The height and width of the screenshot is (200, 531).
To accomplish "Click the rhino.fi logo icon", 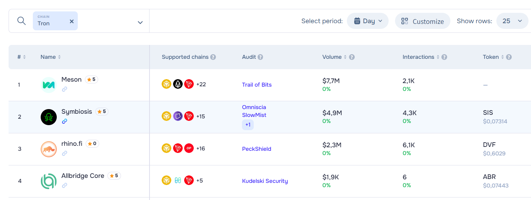I will tap(49, 149).
